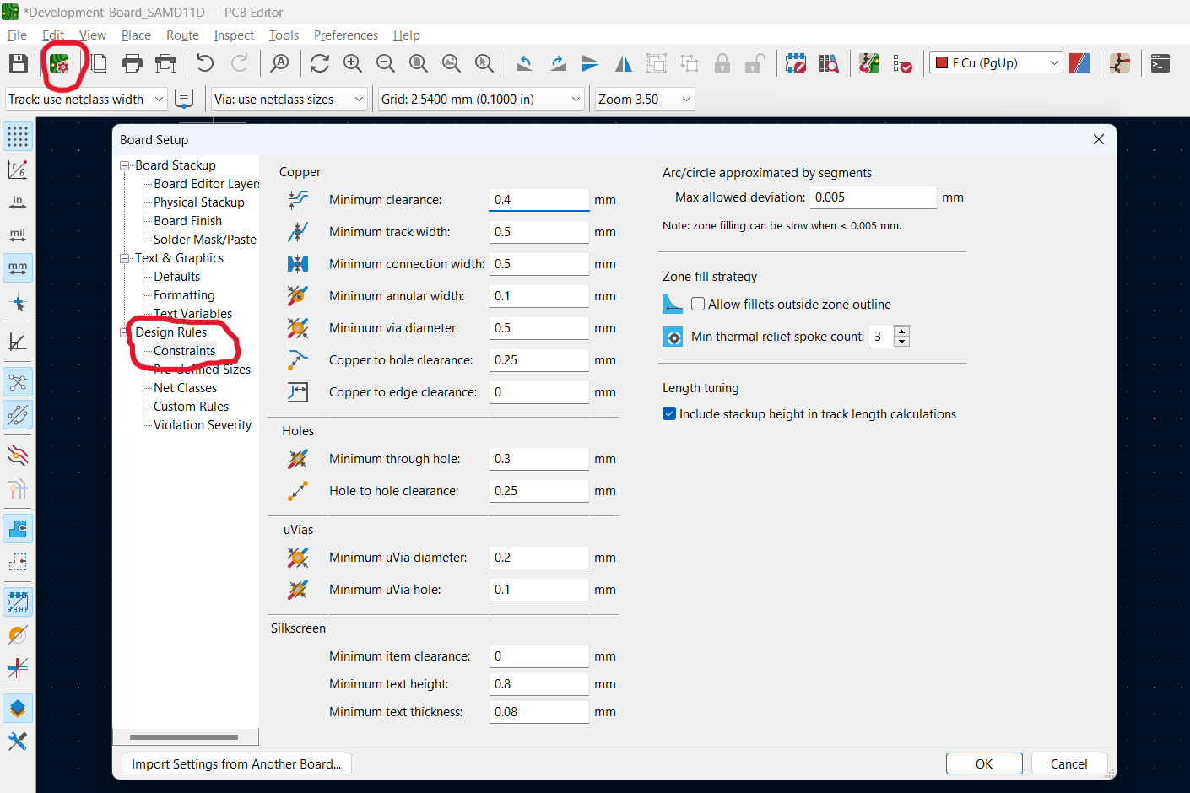1190x793 pixels.
Task: Open the auto track width icon
Action: pyautogui.click(x=184, y=100)
